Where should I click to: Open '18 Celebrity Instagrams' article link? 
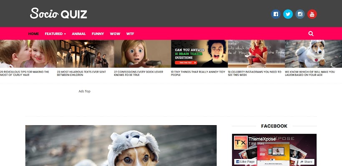(254, 73)
